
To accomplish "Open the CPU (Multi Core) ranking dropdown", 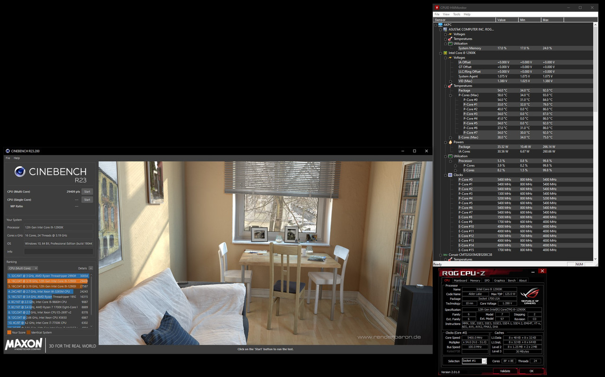I will 22,268.
